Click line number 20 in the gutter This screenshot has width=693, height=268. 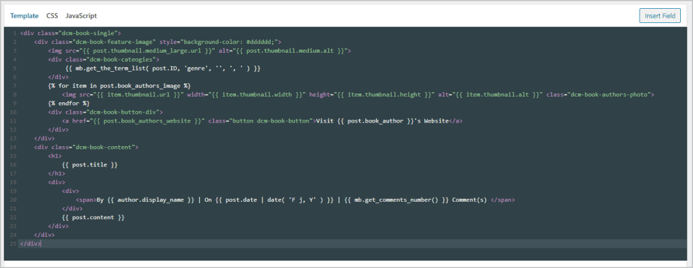click(13, 200)
